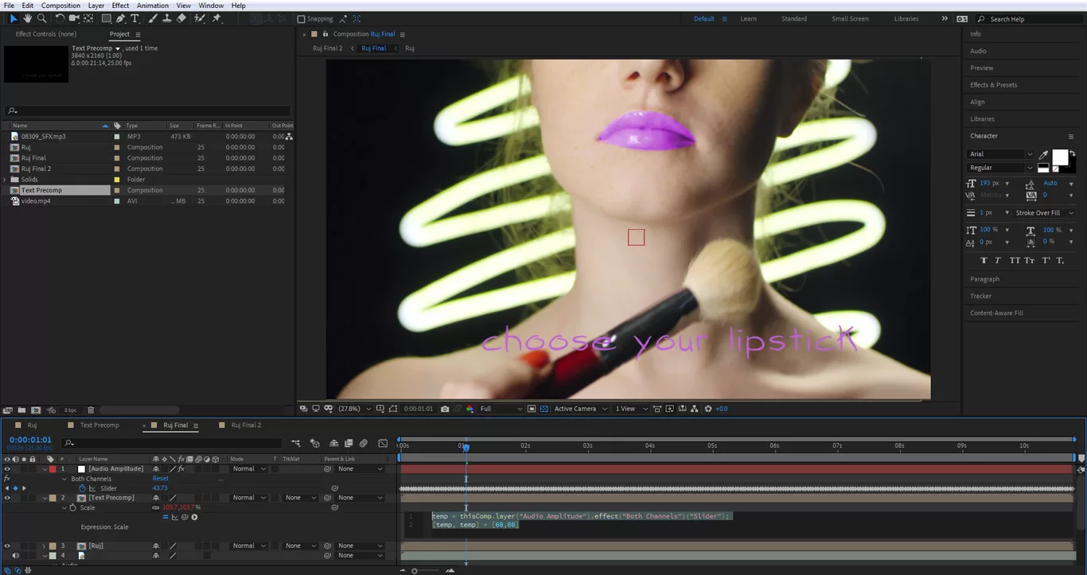This screenshot has height=575, width=1087.
Task: Hide the Audio Amplitude layer visibility eye
Action: 6,468
